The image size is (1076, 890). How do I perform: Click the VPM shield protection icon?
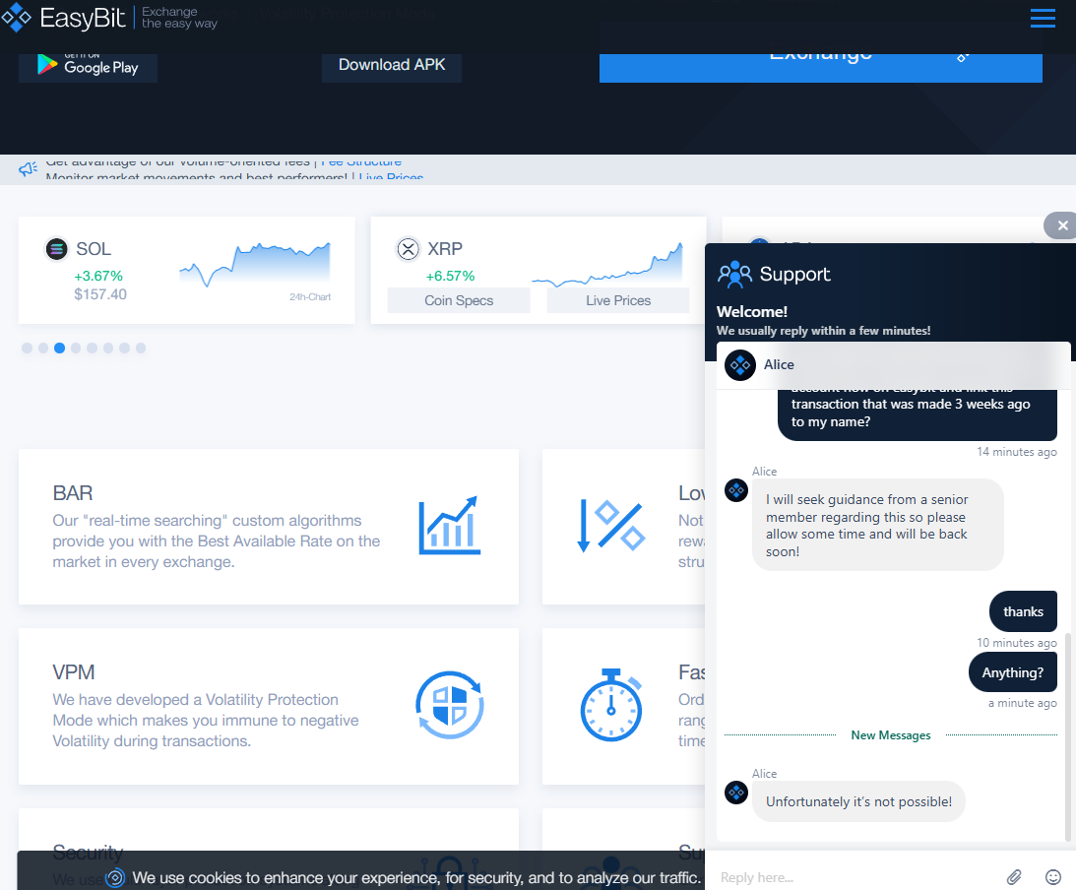[449, 705]
